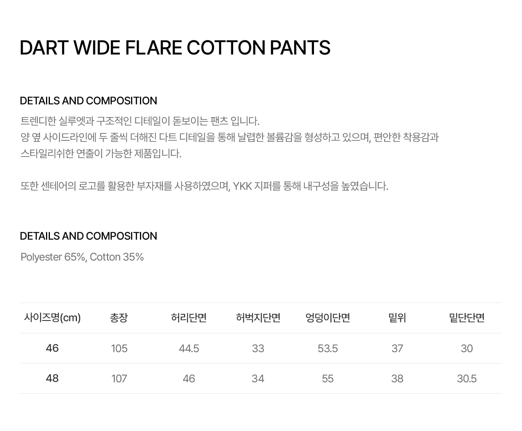Click the 밑단단면 column header
522x431 pixels.
point(467,318)
